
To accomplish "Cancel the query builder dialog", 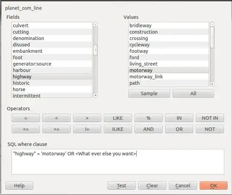I will point(183,186).
